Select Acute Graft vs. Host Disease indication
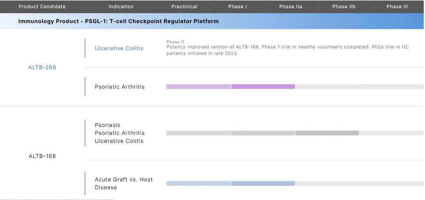Screen dimensions: 425x200 124,183
